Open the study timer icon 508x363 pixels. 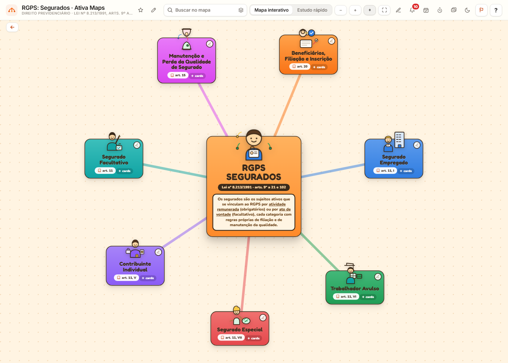[x=440, y=10]
